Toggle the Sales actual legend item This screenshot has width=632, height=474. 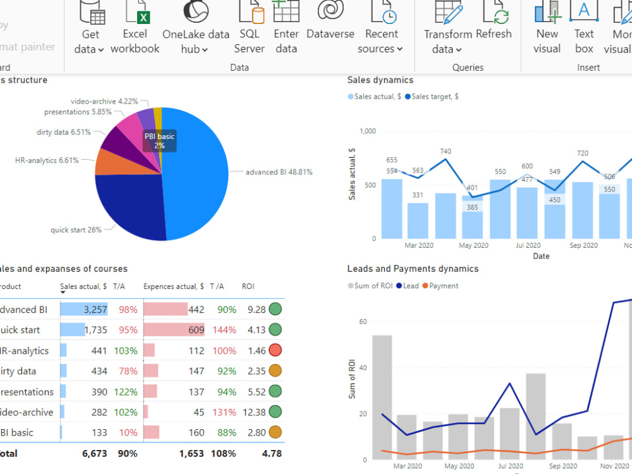[x=374, y=97]
